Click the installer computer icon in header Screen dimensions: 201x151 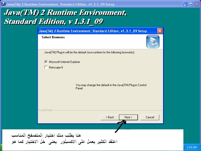[x=153, y=42]
